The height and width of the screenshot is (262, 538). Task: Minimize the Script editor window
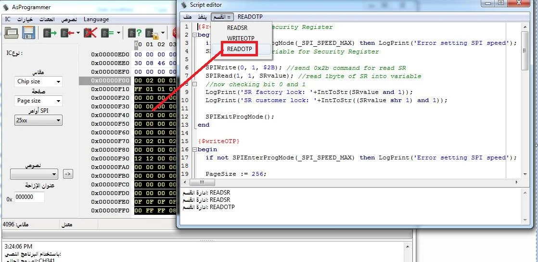click(488, 3)
